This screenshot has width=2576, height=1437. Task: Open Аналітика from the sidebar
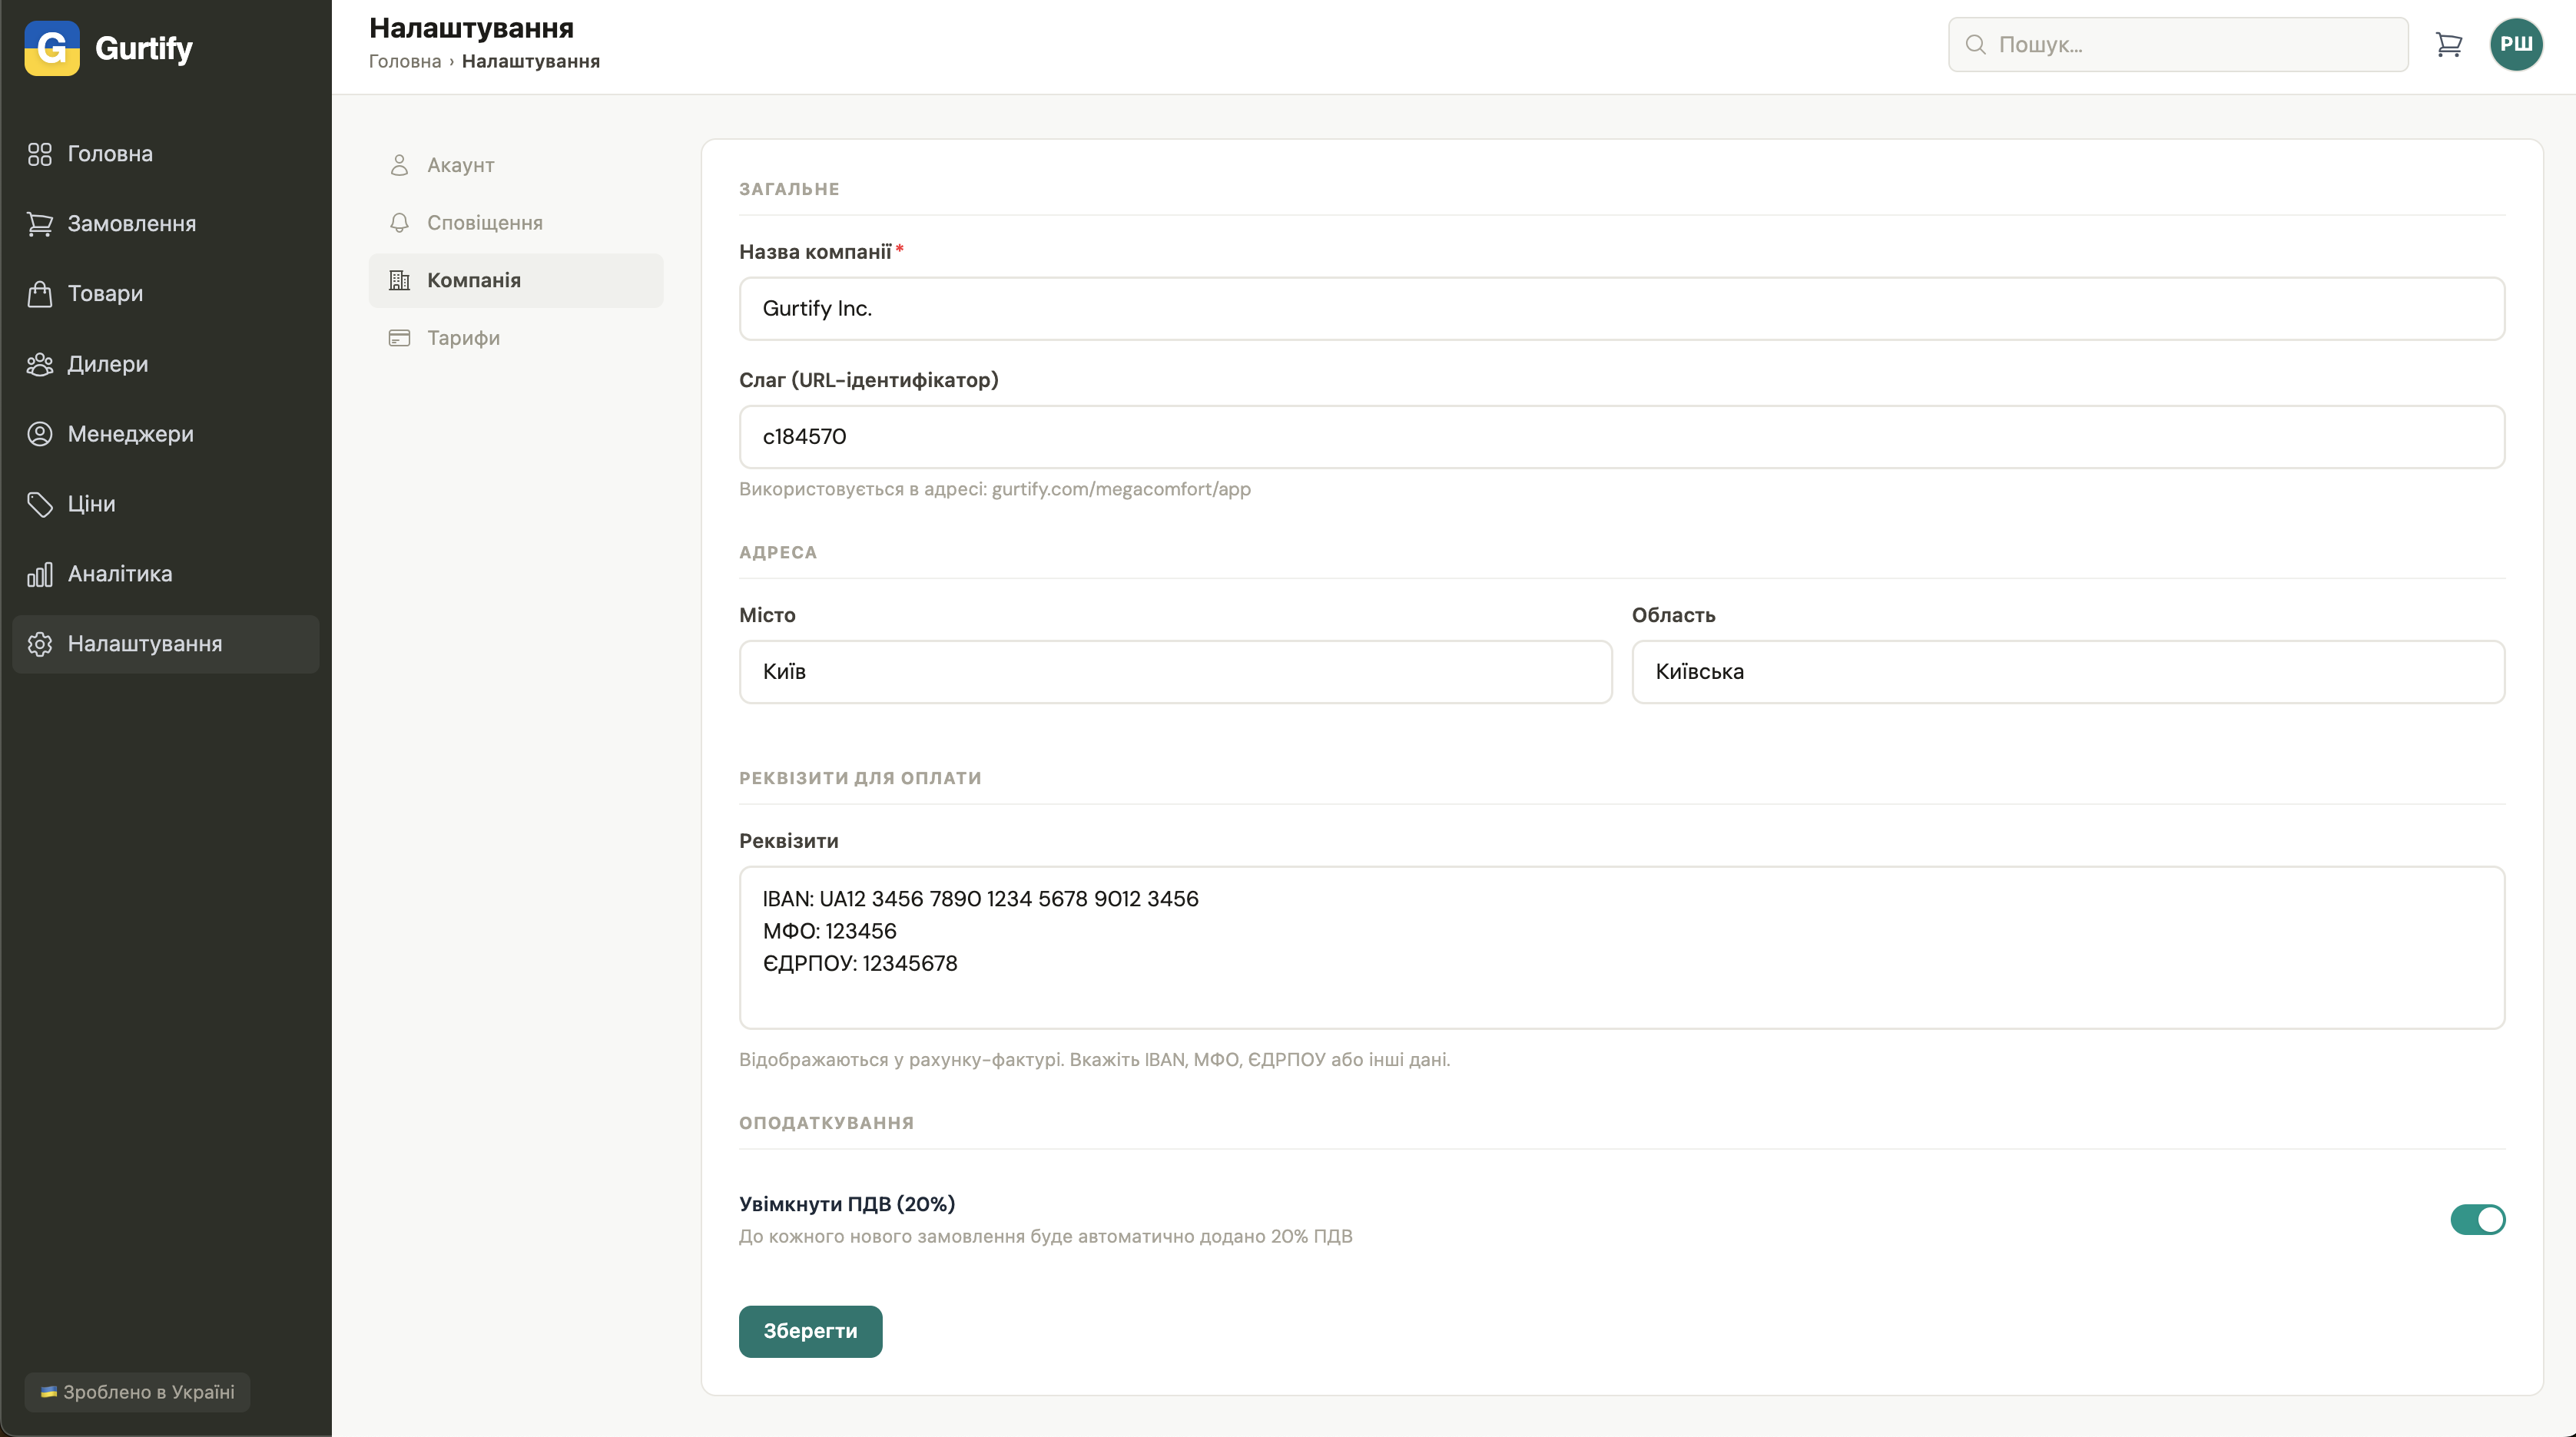pyautogui.click(x=119, y=574)
